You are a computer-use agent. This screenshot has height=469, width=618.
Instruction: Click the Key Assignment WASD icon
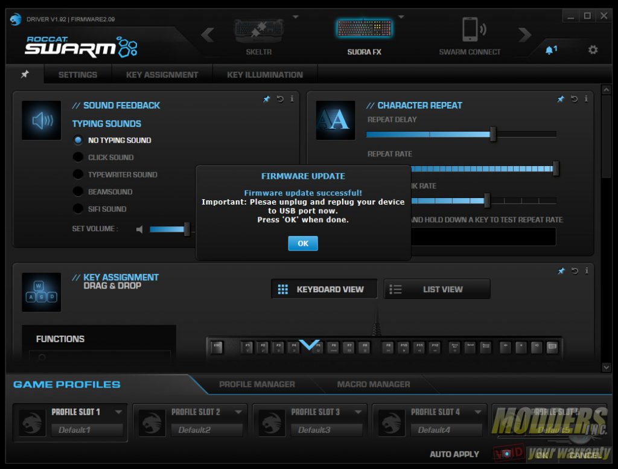click(42, 292)
